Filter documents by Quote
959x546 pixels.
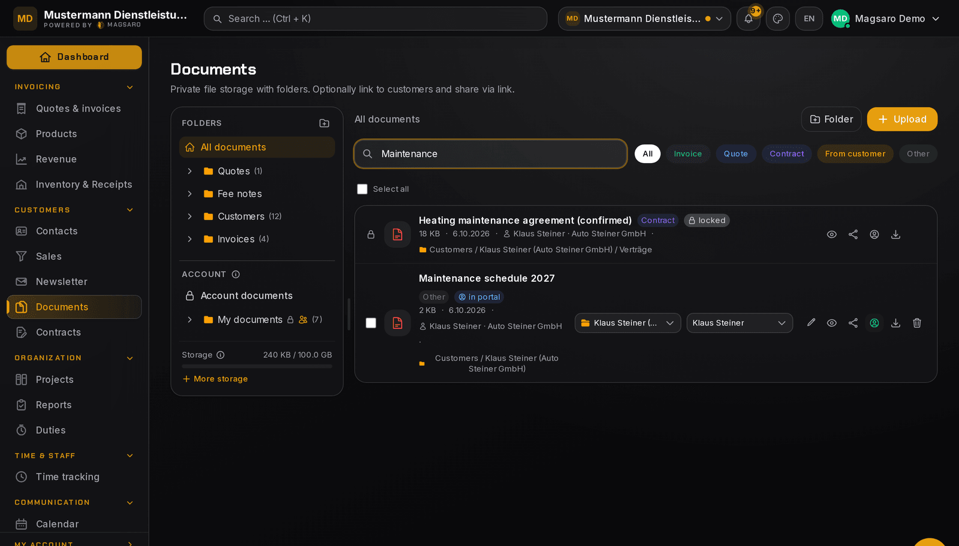(735, 154)
